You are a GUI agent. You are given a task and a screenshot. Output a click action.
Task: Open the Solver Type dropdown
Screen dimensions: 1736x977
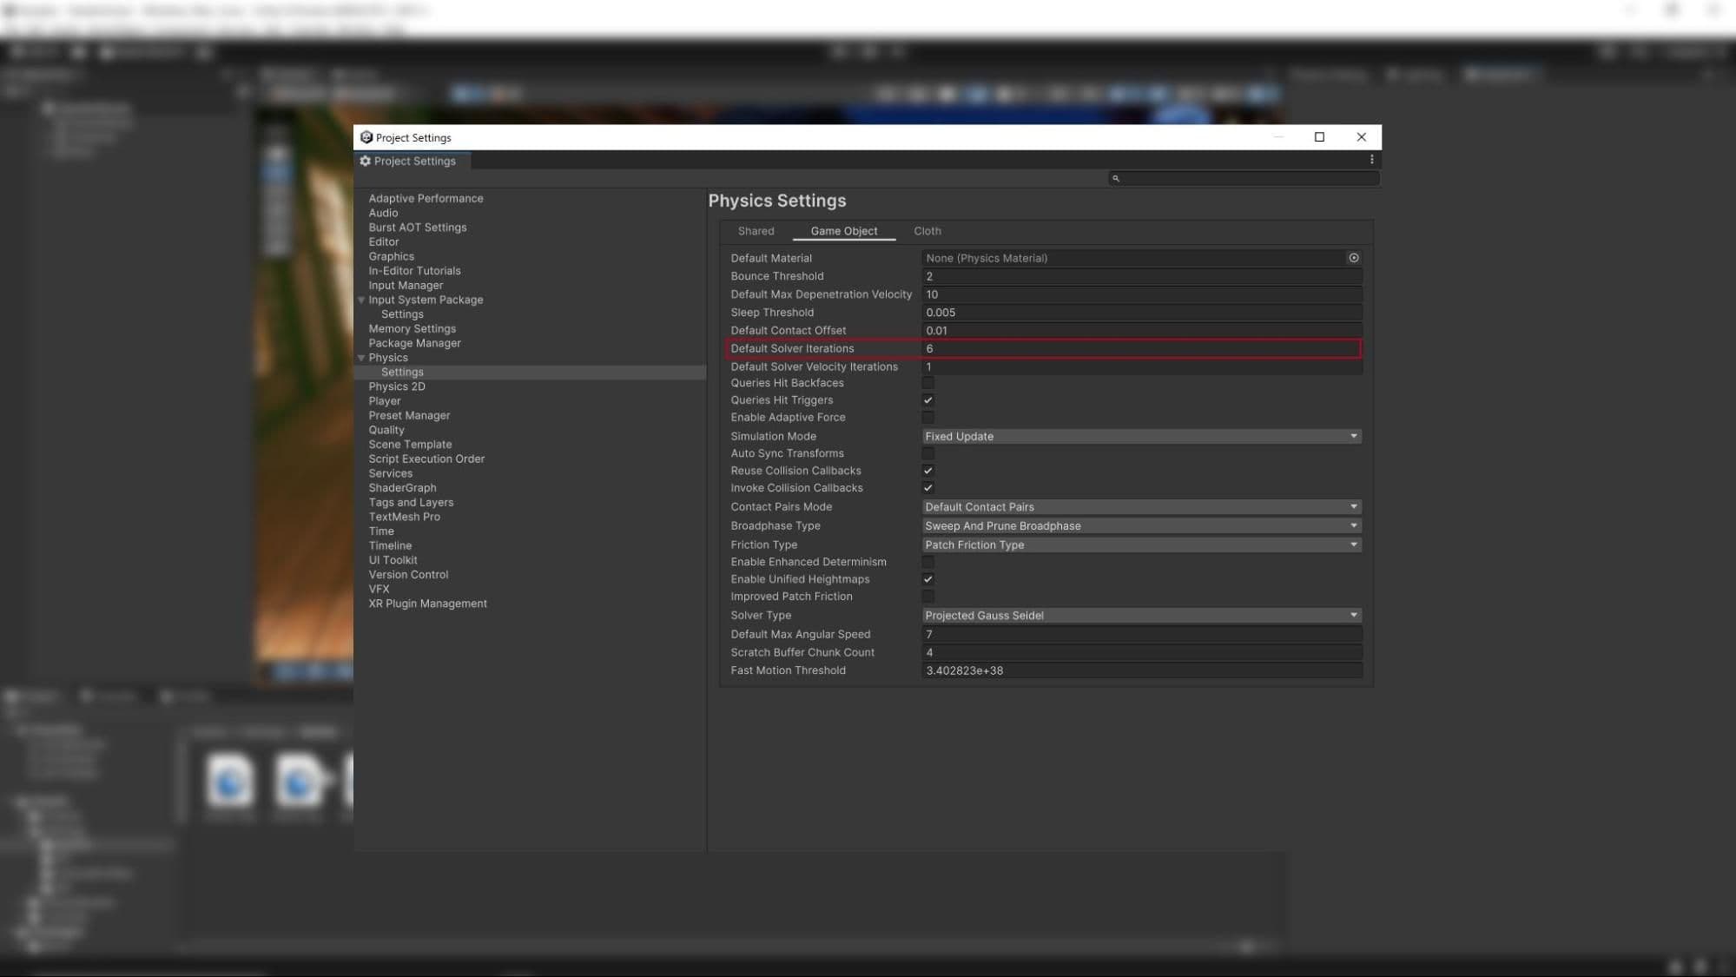tap(1140, 615)
